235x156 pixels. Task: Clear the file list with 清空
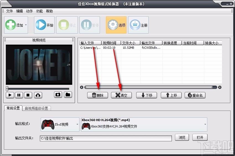[x=121, y=95]
